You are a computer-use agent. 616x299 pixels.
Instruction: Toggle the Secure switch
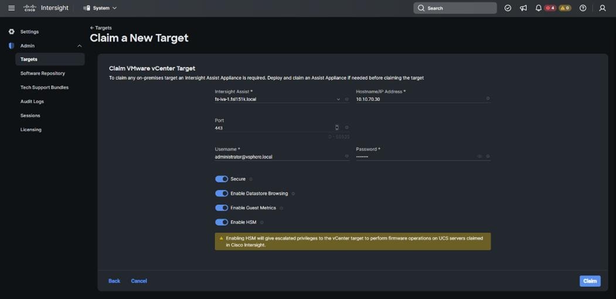click(222, 179)
